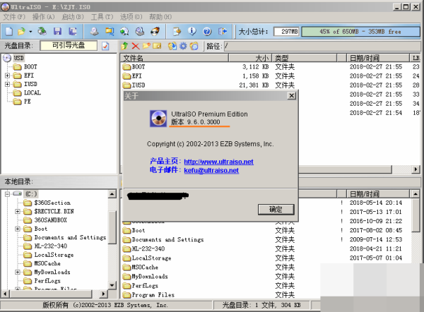Image resolution: width=424 pixels, height=312 pixels.
Task: Open the 工具(T) menu
Action: click(x=102, y=17)
